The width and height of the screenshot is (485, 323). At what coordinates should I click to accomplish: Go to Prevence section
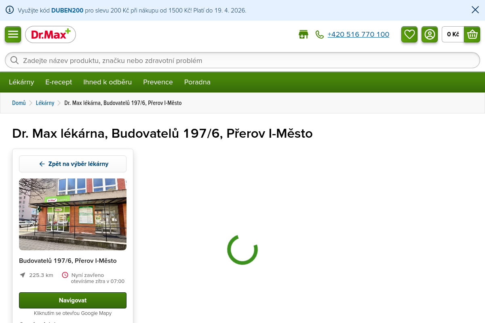[x=158, y=82]
